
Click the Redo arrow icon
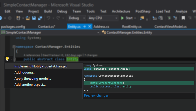coord(58,18)
